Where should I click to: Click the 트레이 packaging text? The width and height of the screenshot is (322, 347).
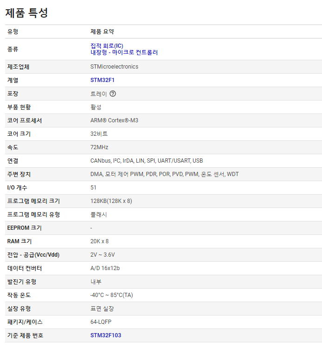pyautogui.click(x=98, y=94)
